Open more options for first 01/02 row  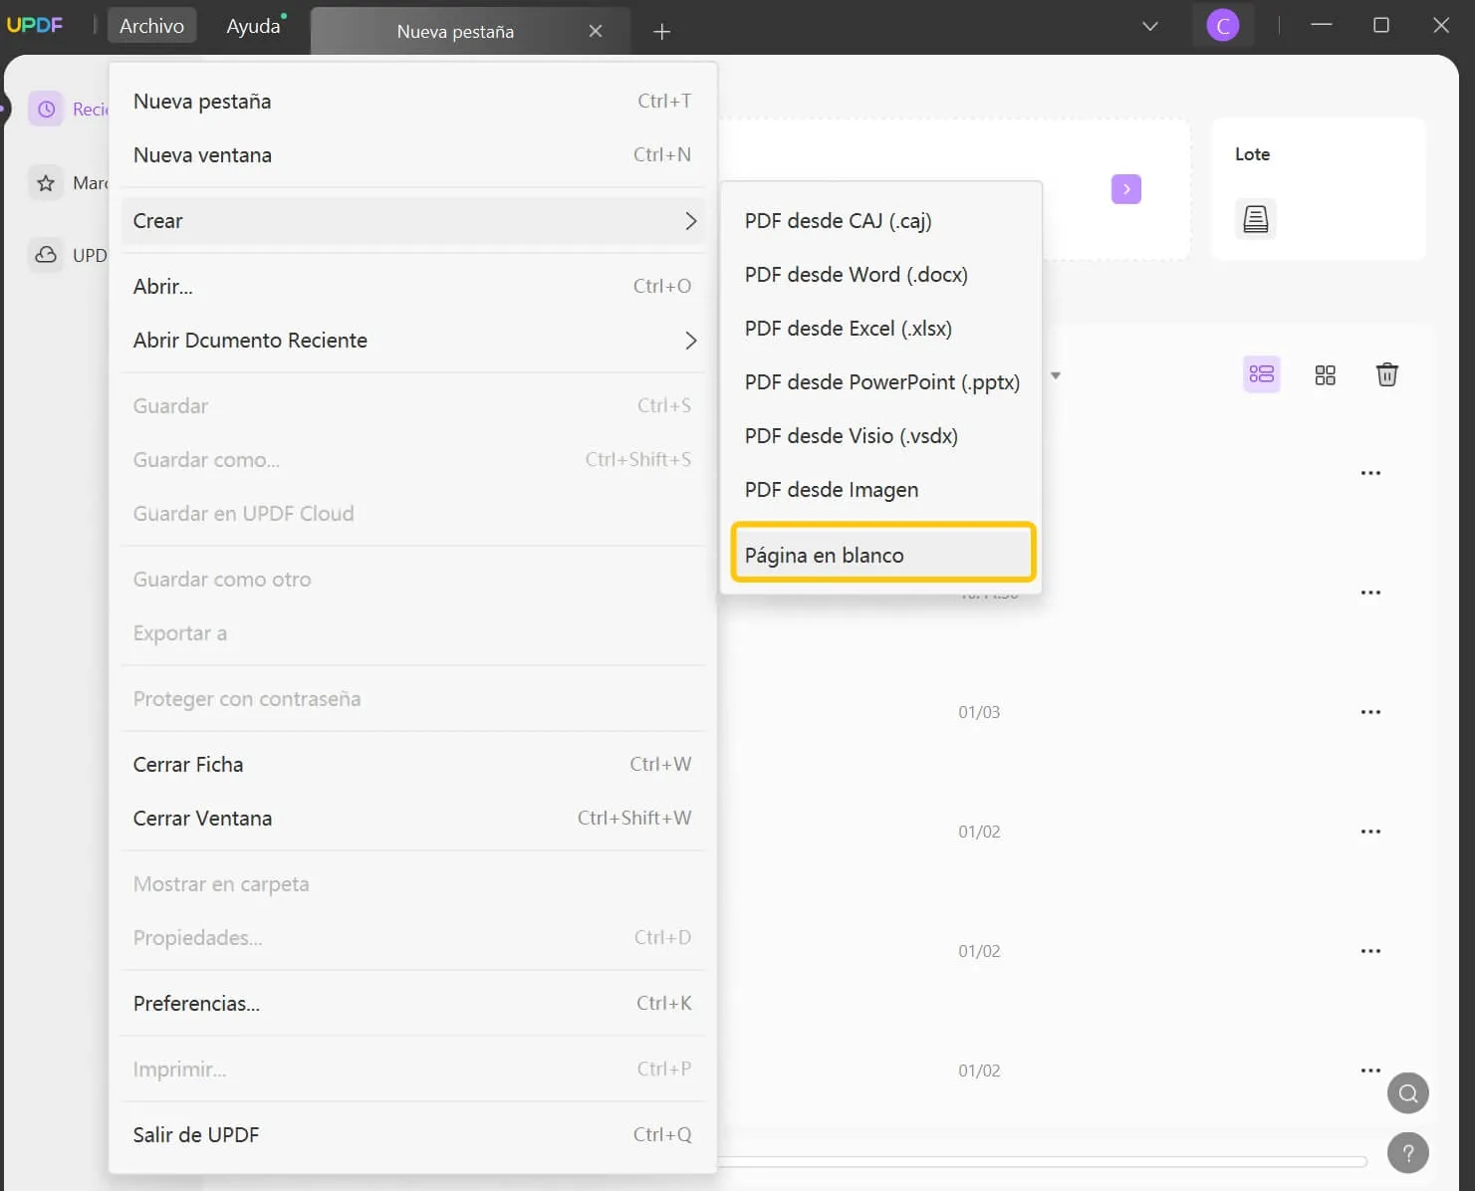1370,832
